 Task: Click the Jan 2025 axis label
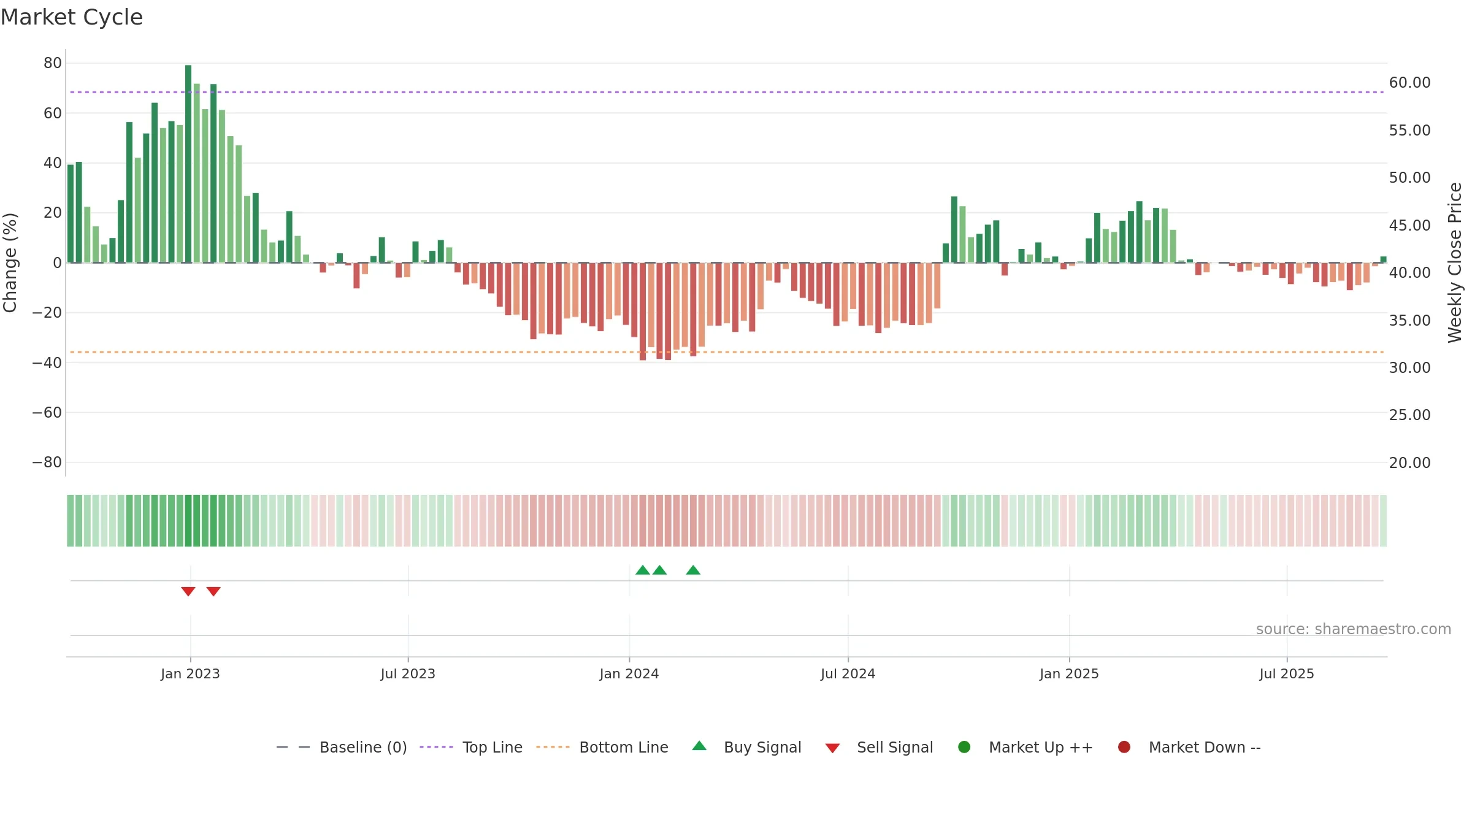(x=1069, y=673)
